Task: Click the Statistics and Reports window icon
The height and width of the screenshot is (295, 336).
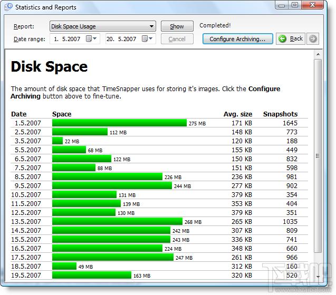Action: (x=8, y=7)
